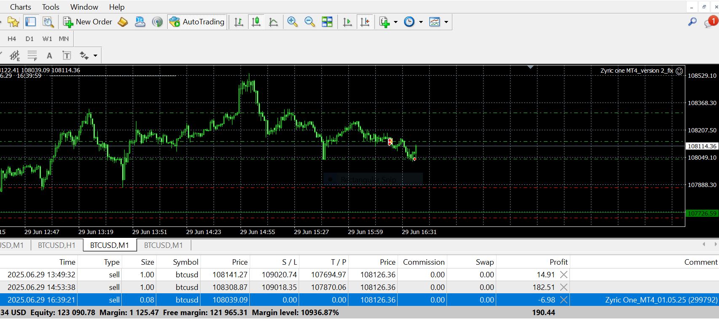Click the Zoom Out chart icon
Viewport: 719px width, 321px height.
310,22
